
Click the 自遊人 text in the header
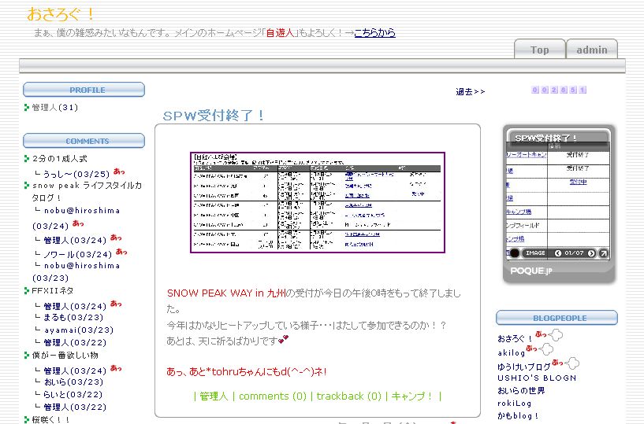pyautogui.click(x=280, y=33)
